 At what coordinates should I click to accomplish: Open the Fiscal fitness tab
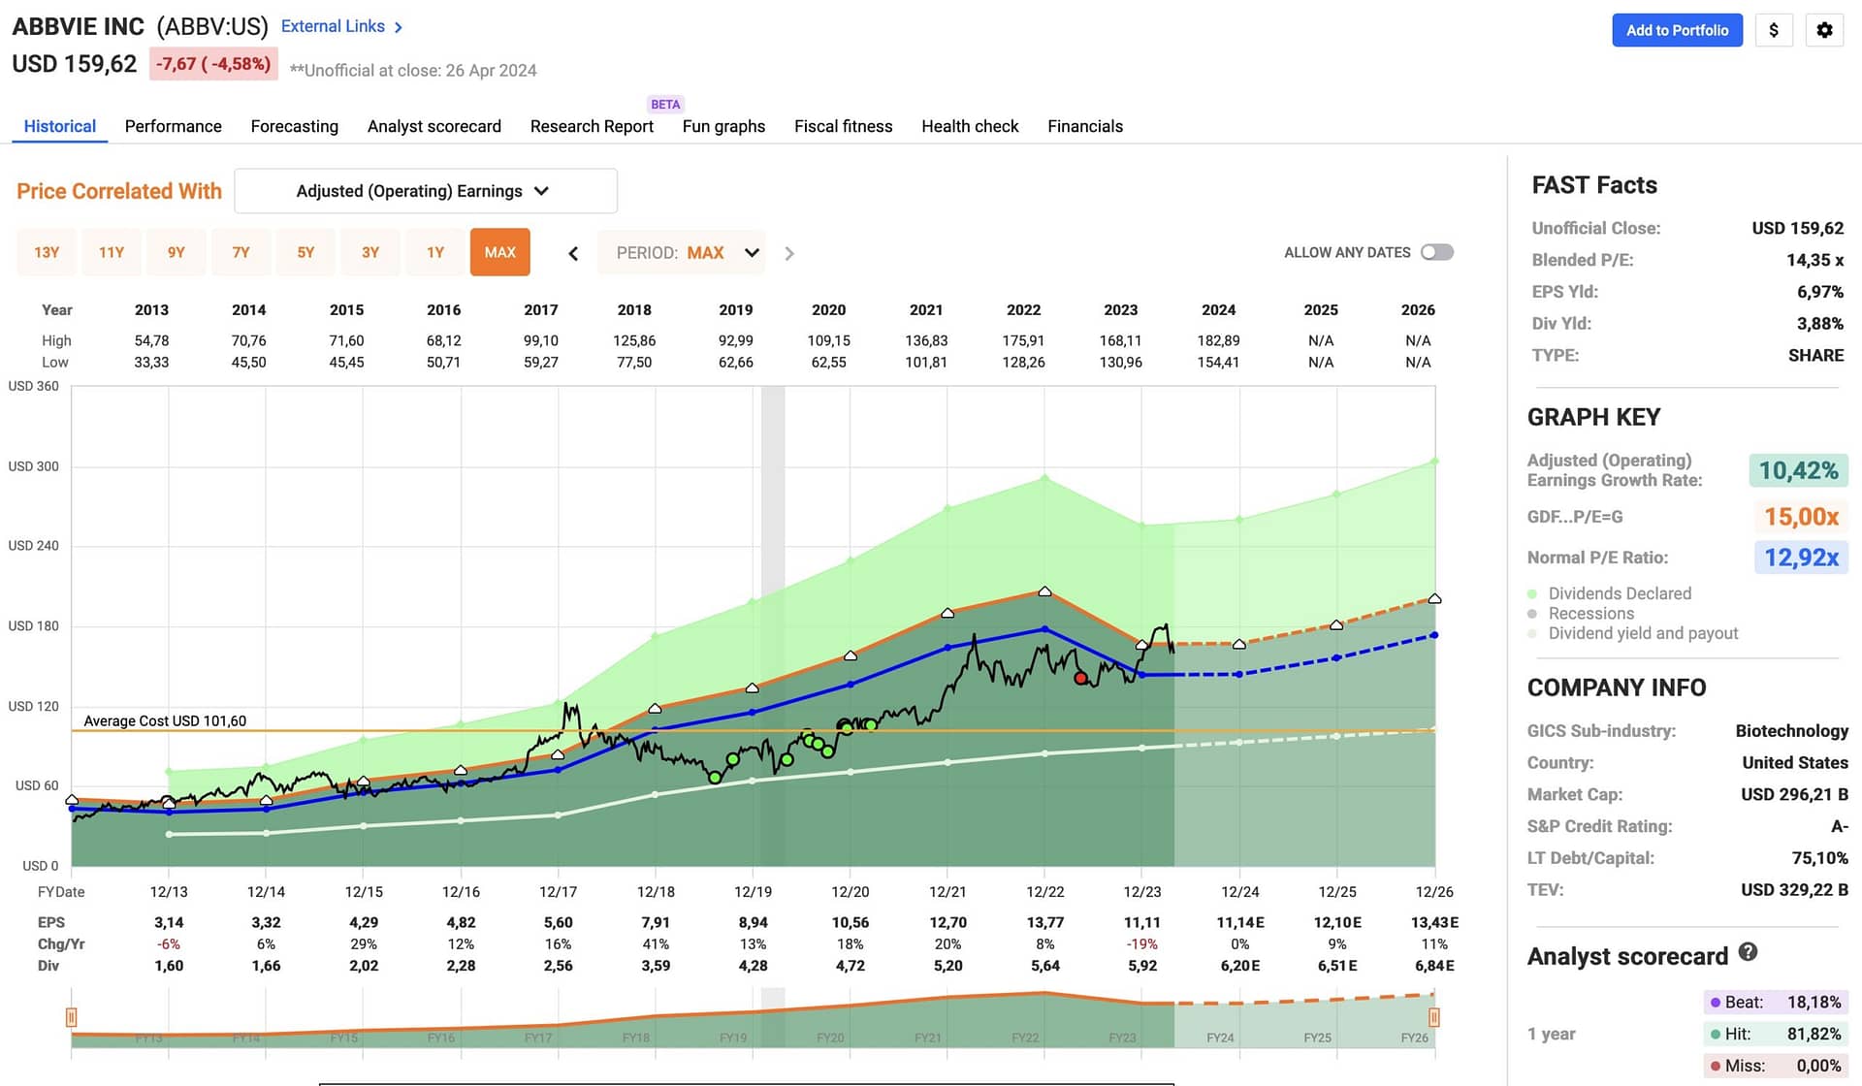point(844,126)
